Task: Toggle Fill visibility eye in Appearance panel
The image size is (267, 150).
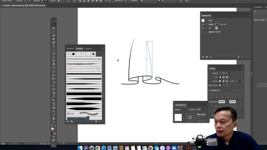Action: pyautogui.click(x=203, y=28)
